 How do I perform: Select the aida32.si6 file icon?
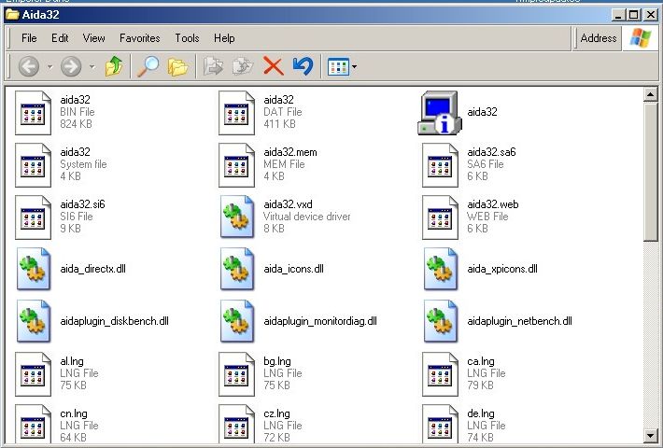pyautogui.click(x=33, y=217)
